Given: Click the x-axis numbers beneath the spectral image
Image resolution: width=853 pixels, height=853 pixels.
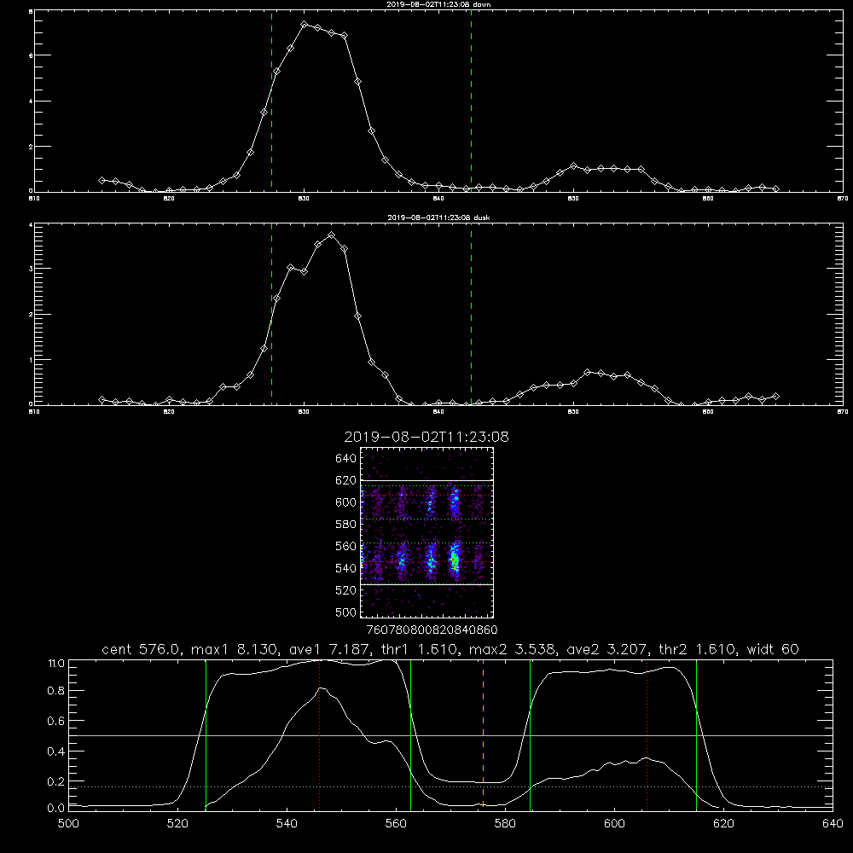Looking at the screenshot, I should (432, 630).
